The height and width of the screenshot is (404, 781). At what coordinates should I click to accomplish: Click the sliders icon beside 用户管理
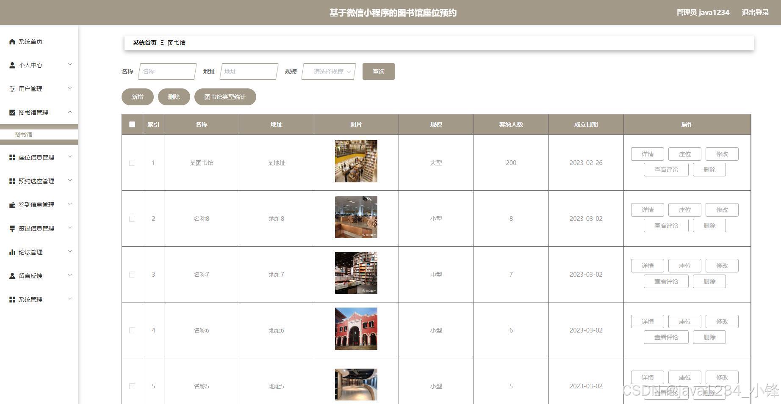[x=12, y=89]
